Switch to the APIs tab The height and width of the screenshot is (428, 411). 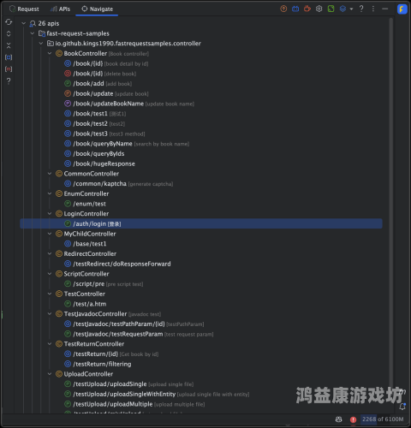60,9
